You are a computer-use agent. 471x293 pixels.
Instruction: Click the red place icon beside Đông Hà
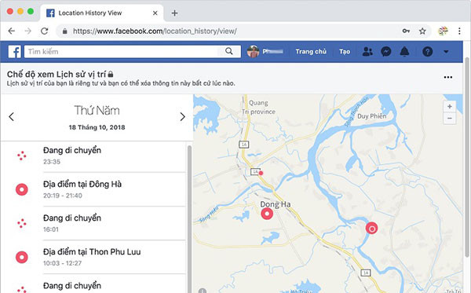coord(22,189)
